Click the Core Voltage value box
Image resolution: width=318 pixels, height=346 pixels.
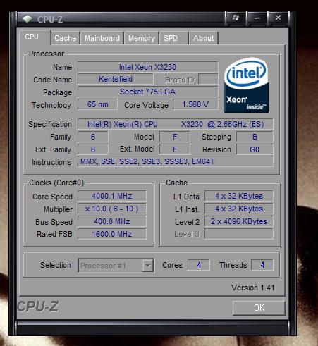click(195, 104)
